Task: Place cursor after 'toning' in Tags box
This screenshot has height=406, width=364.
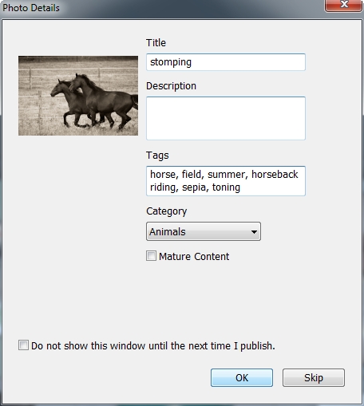Action: pyautogui.click(x=241, y=187)
